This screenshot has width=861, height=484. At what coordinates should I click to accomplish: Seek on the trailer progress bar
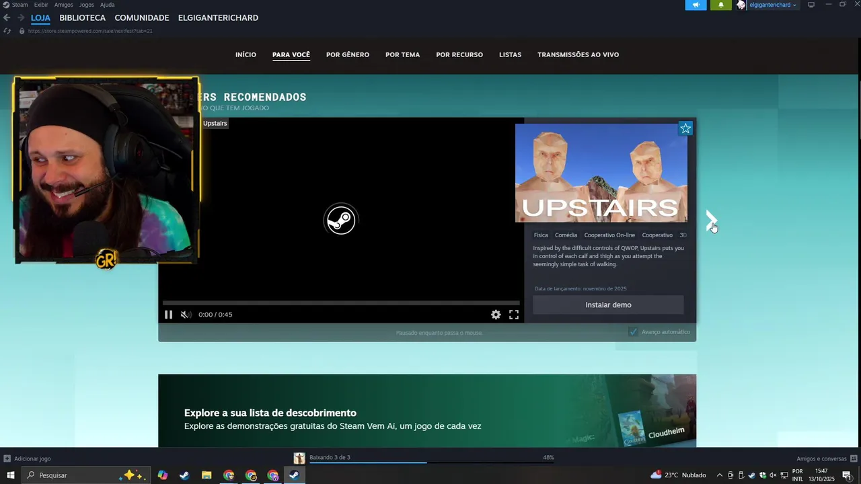340,303
